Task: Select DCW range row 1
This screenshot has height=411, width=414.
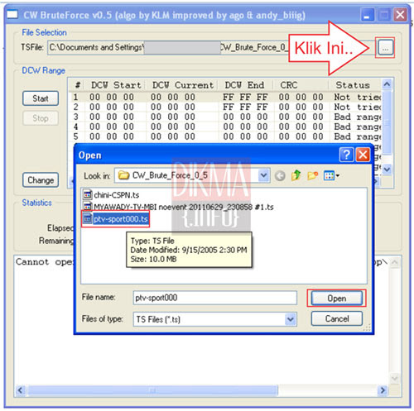Action: tap(226, 98)
